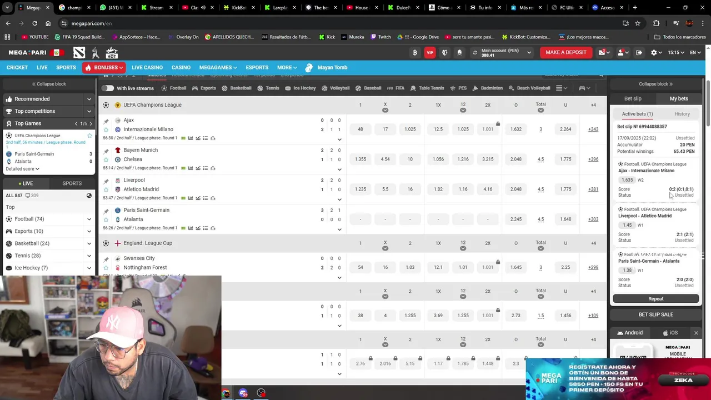Open the Dota 2 shortcut icon
Viewport: 711px width, 400px height.
coord(79,52)
